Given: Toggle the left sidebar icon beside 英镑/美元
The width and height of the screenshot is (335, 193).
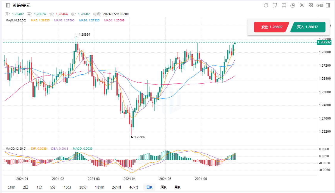Looking at the screenshot, I should [8, 5].
